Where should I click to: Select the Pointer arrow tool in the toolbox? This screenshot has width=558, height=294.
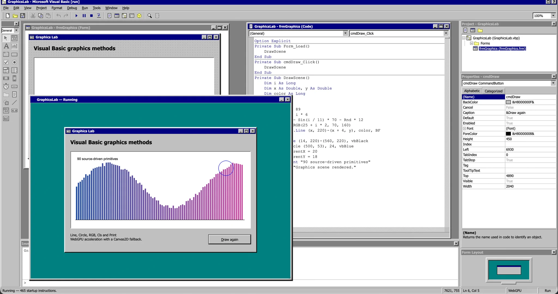click(x=6, y=38)
